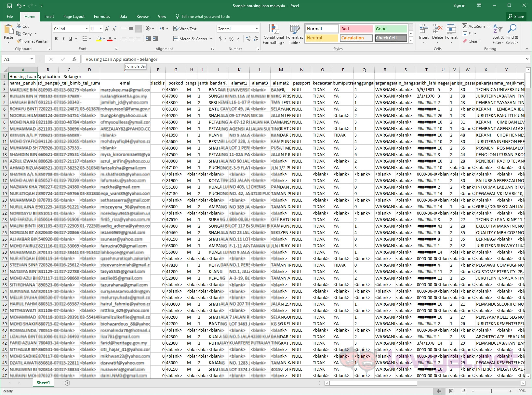Switch to the Insert tab

point(49,17)
